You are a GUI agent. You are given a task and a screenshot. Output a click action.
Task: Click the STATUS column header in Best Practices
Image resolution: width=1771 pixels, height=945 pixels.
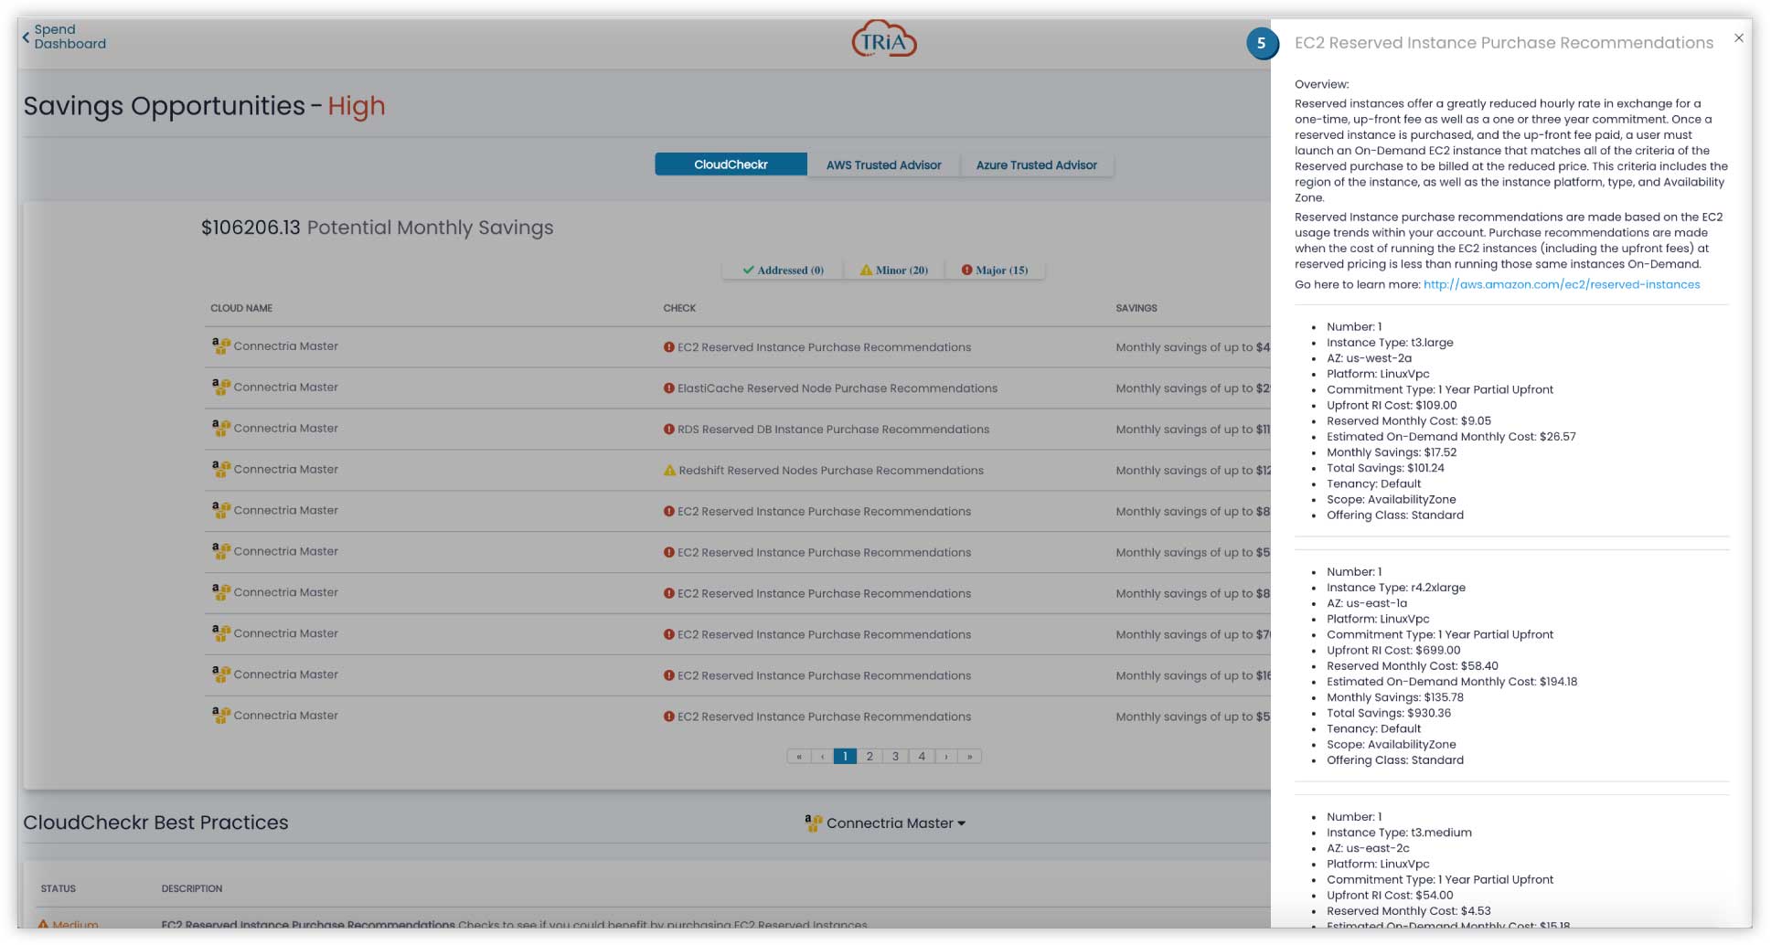tap(58, 889)
